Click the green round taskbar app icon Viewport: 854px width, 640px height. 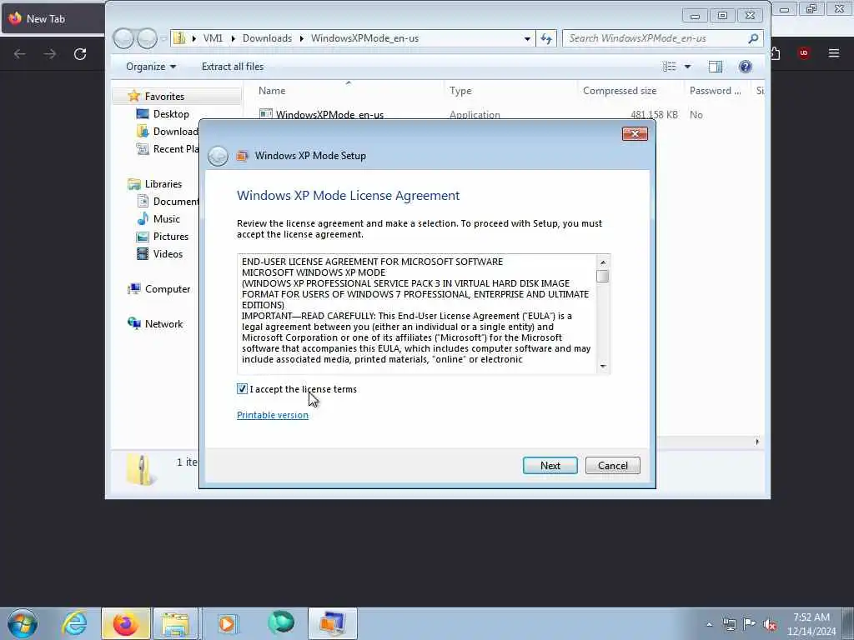(x=281, y=622)
